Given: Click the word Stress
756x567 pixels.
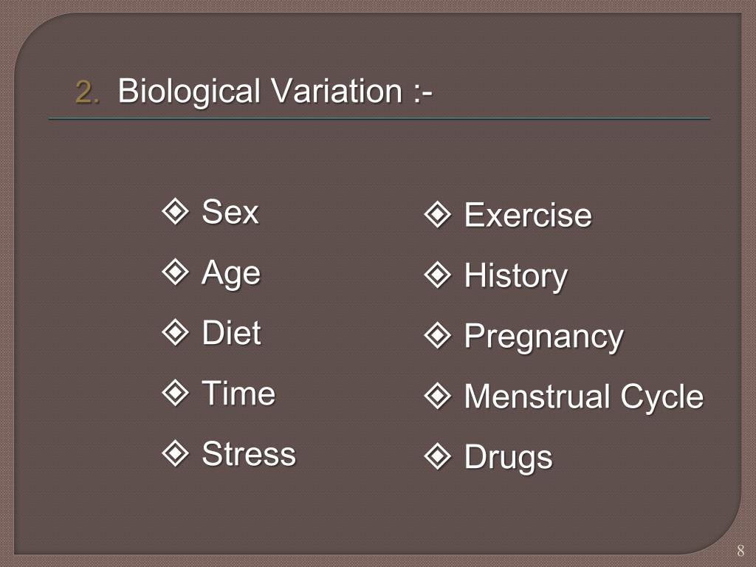Looking at the screenshot, I should (x=249, y=454).
